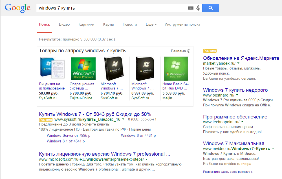Select the Поиск tab

45,24
